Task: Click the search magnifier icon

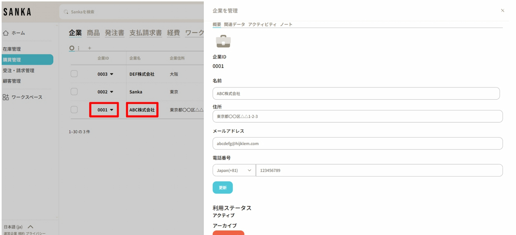Action: click(66, 12)
